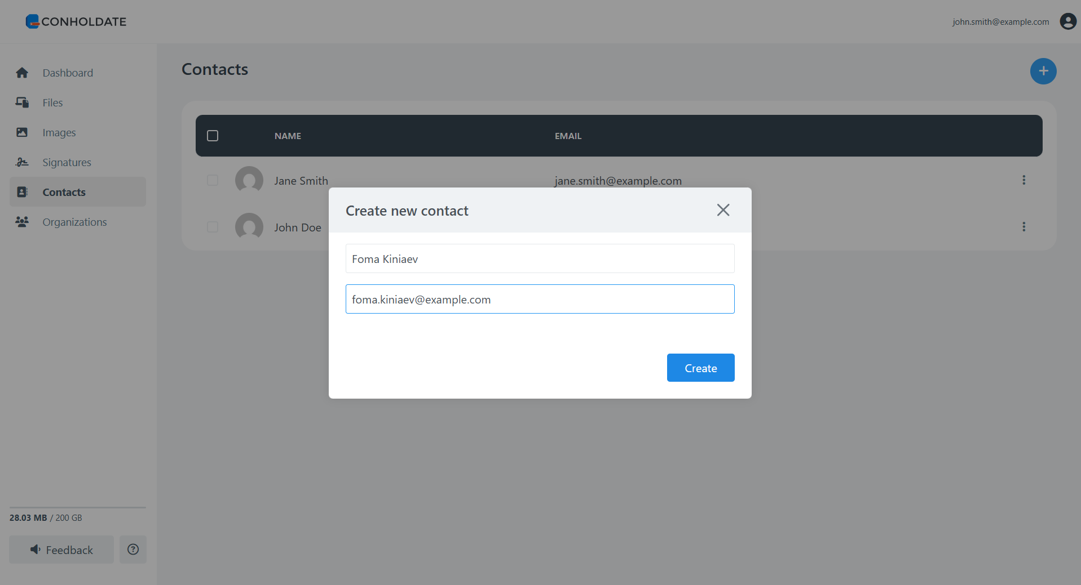The image size is (1081, 585).
Task: Click the Conholdate logo
Action: (76, 21)
